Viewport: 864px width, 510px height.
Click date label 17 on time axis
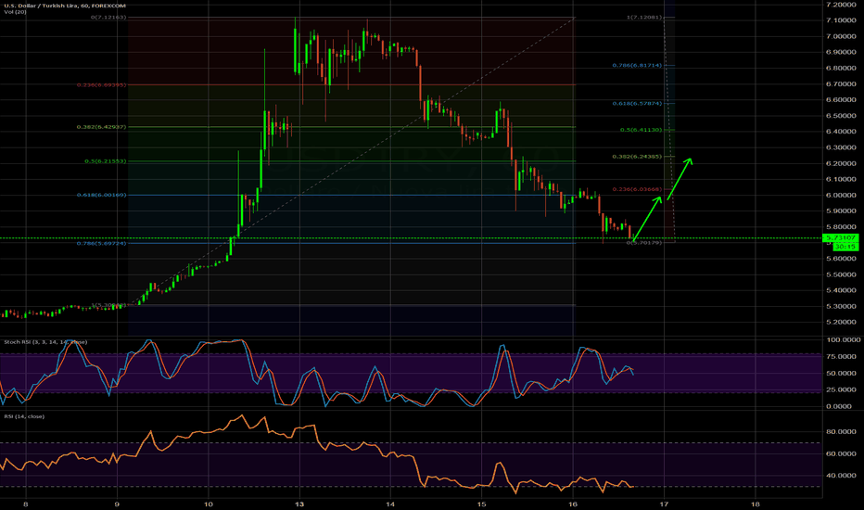664,504
